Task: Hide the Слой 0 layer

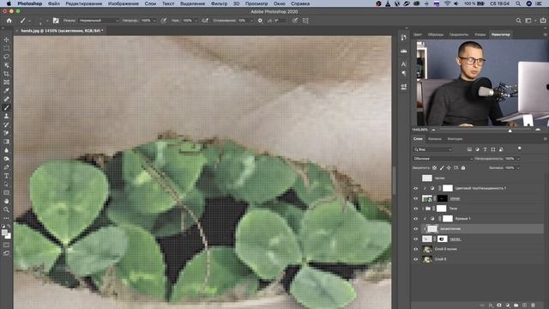Action: coord(415,259)
